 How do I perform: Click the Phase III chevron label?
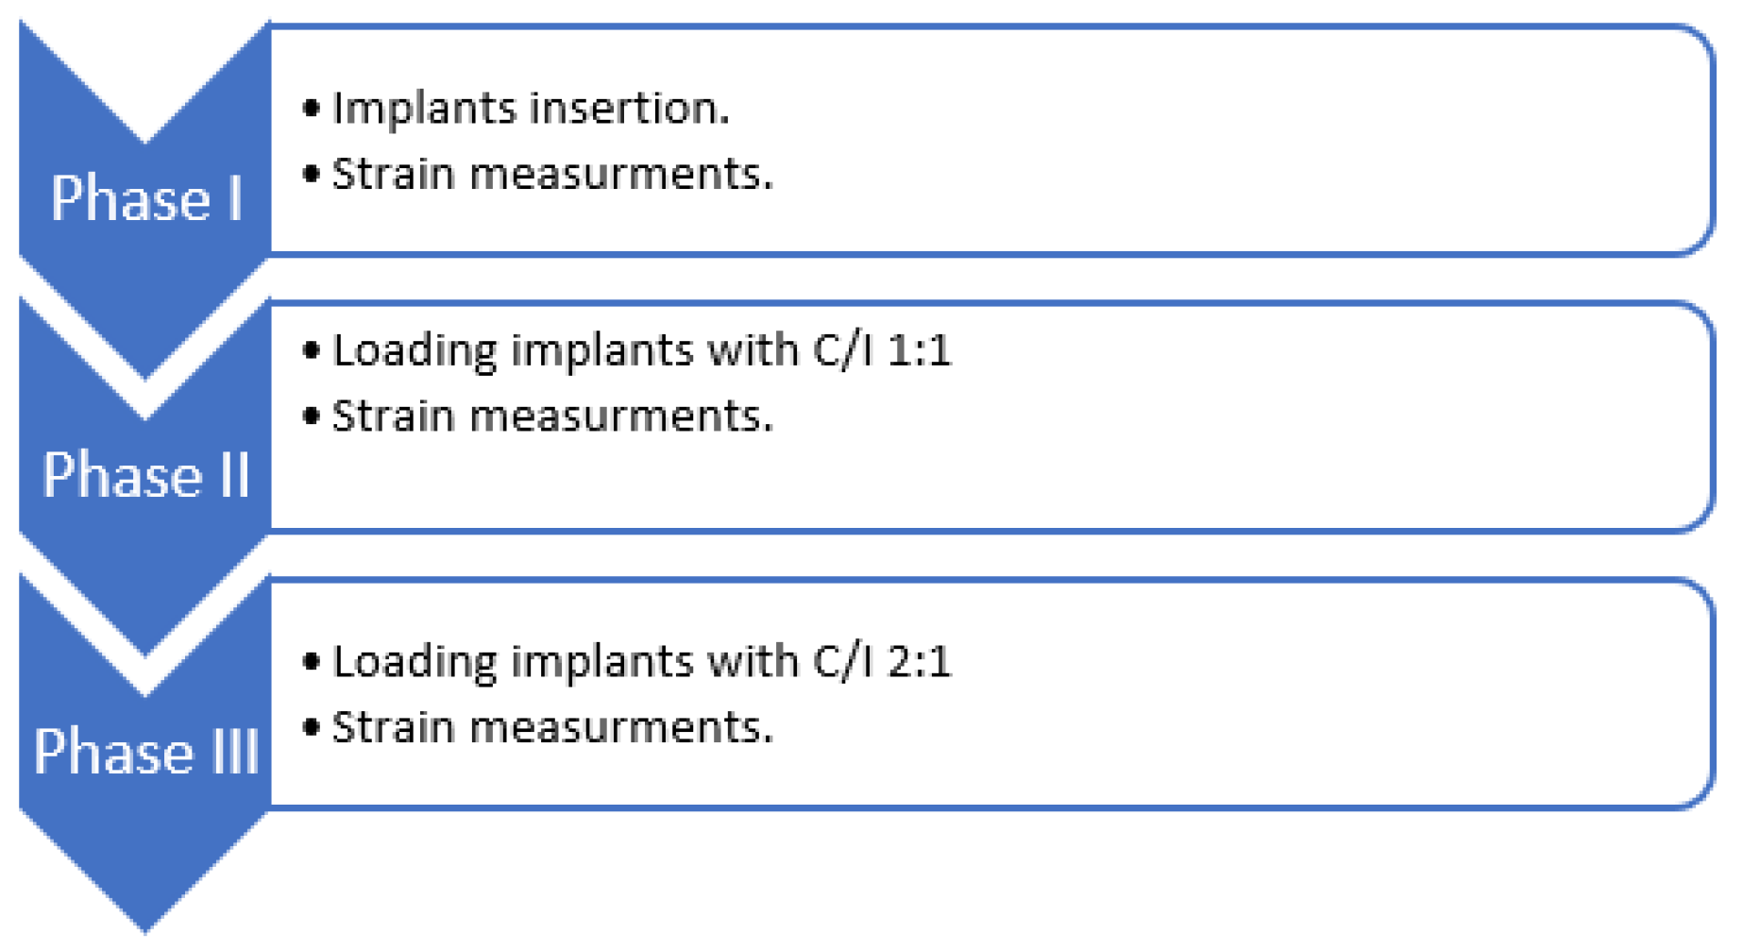[x=146, y=752]
